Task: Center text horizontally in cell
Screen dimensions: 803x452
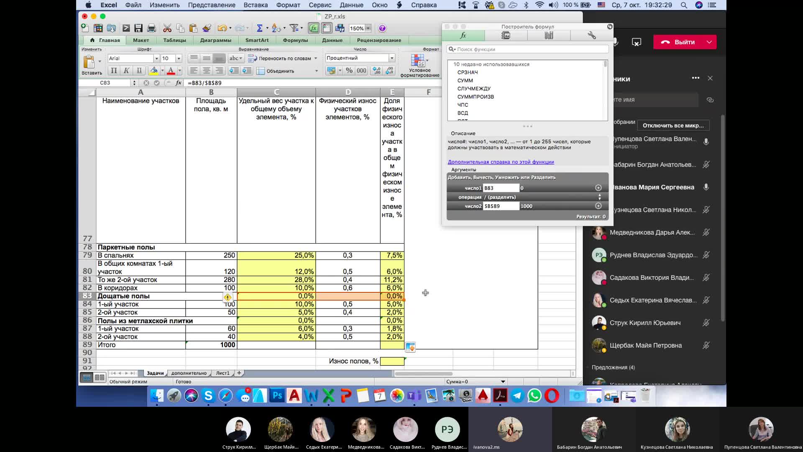Action: pos(206,71)
